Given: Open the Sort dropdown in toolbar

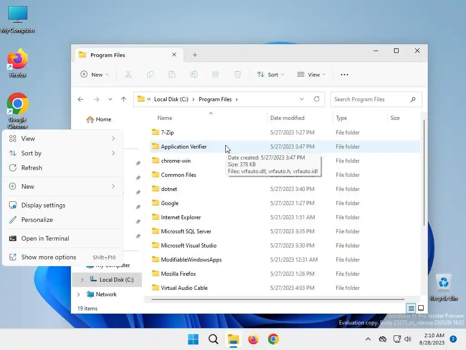Looking at the screenshot, I should (x=270, y=74).
